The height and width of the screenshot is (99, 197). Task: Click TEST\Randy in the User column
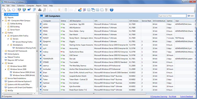point(180,38)
